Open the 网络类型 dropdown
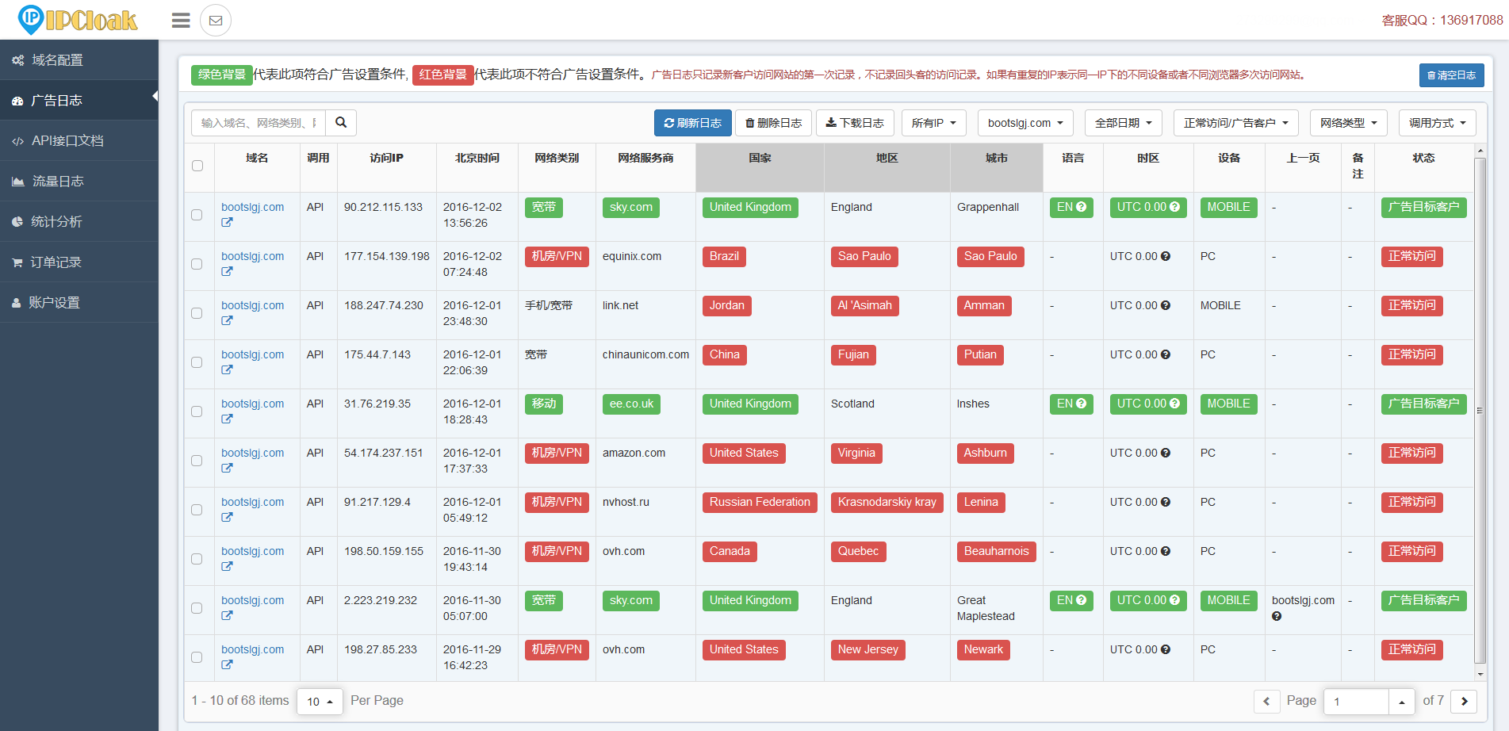1509x731 pixels. pyautogui.click(x=1349, y=123)
